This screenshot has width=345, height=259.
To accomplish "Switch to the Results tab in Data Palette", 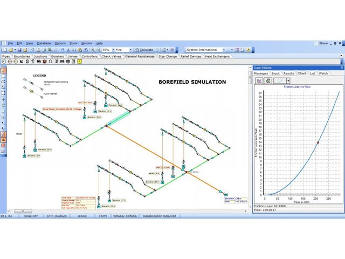I will pyautogui.click(x=289, y=73).
